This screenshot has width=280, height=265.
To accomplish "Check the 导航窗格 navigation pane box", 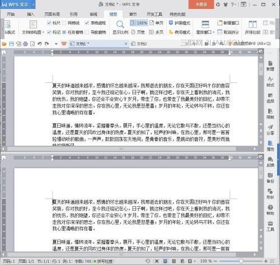I will pos(87,32).
